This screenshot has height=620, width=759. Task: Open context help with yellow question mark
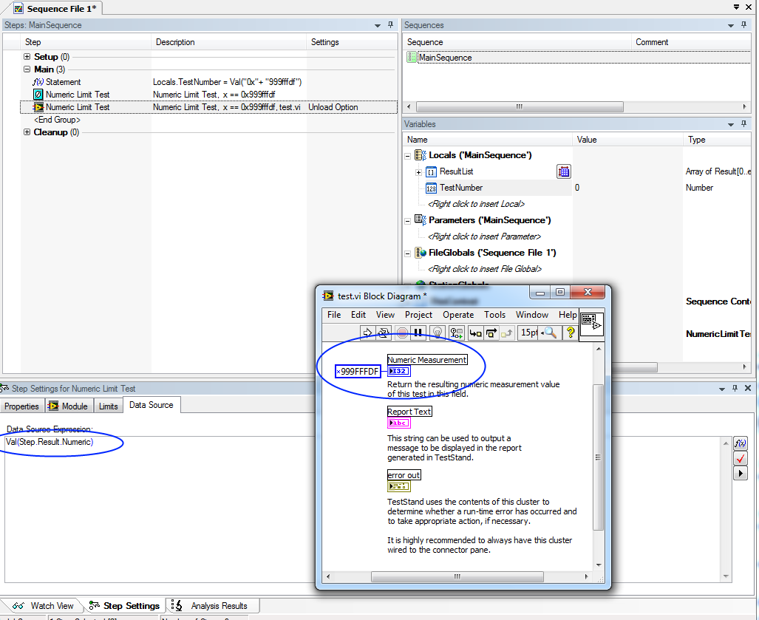tap(570, 333)
